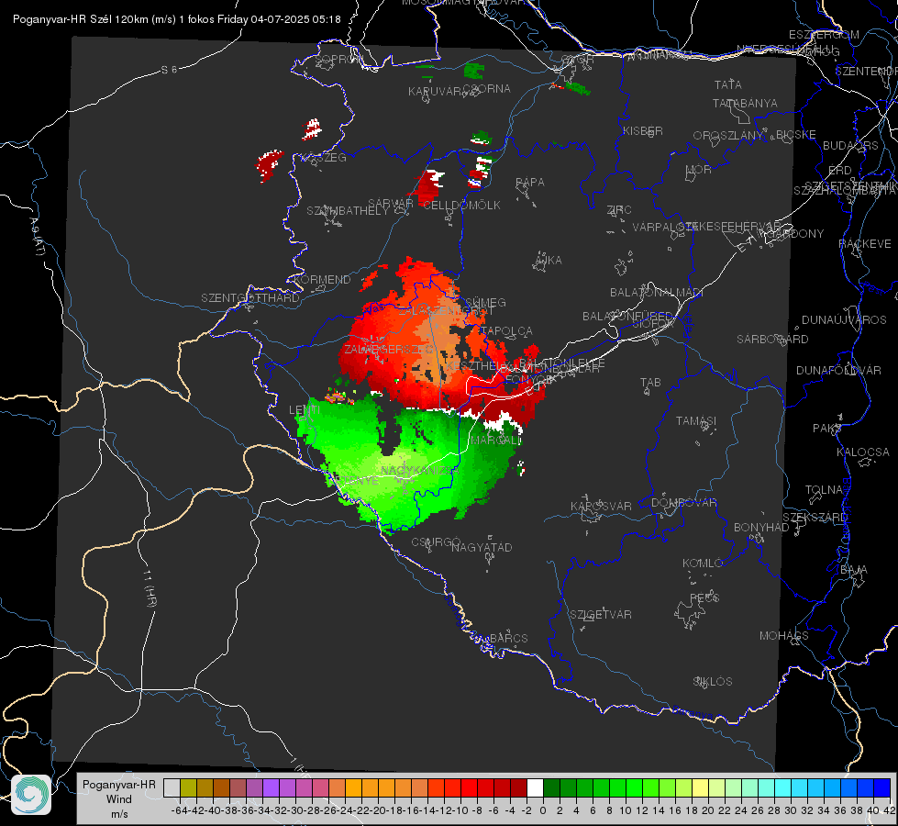Click the A 9 (AT) road label

pyautogui.click(x=37, y=237)
